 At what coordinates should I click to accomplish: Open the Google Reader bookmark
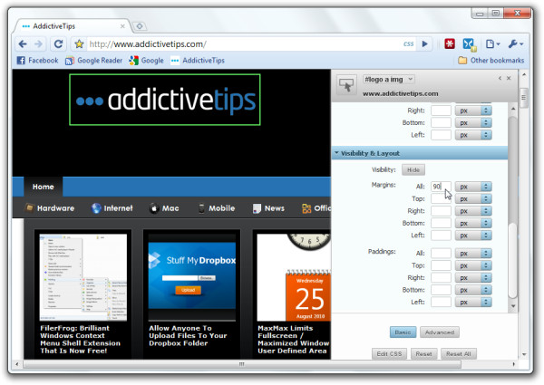(x=93, y=61)
